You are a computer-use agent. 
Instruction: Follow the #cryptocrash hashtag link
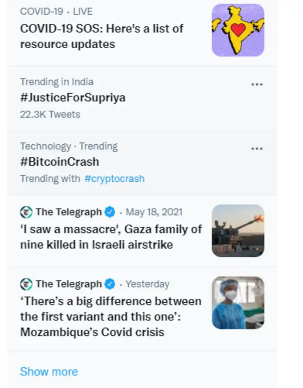click(115, 179)
